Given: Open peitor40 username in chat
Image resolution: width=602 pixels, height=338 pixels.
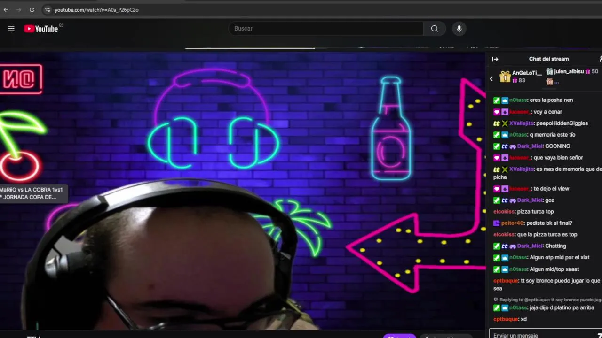Looking at the screenshot, I should 512,223.
